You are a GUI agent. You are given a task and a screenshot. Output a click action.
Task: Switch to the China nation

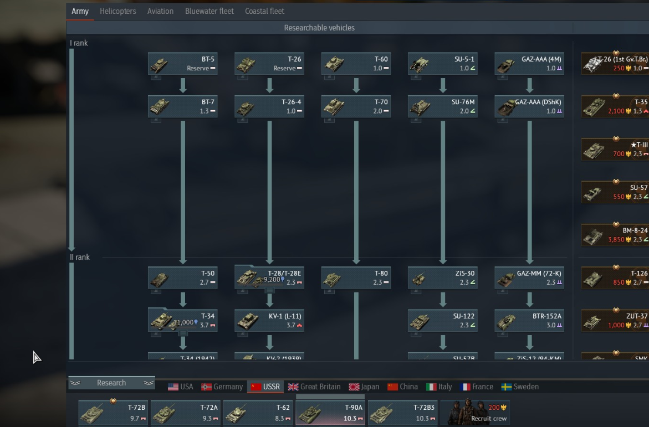(x=402, y=387)
